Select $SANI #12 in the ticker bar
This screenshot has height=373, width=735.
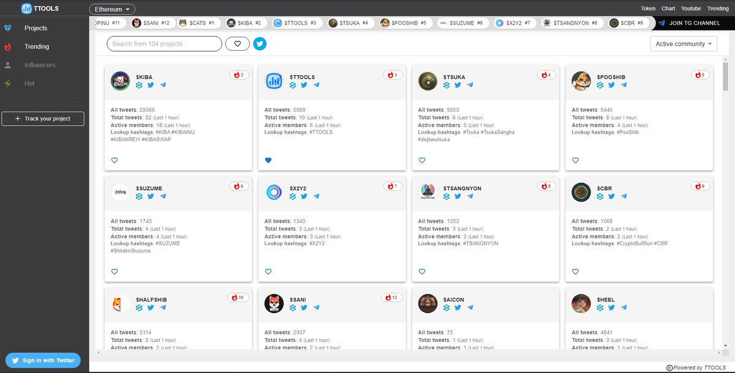[153, 23]
